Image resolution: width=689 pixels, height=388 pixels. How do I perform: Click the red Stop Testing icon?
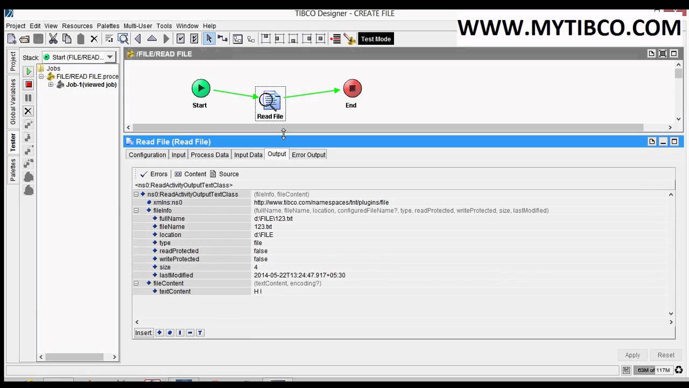[x=29, y=85]
